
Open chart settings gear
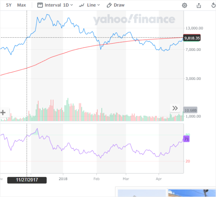coord(184,6)
